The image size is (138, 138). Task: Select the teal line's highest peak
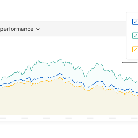(x=60, y=59)
